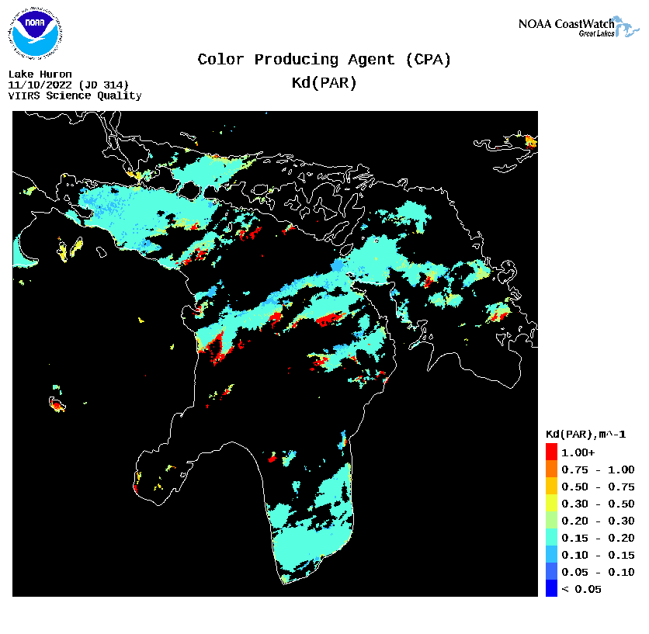Click the '0.50 - 0.75' legend label
The width and height of the screenshot is (649, 634).
598,487
